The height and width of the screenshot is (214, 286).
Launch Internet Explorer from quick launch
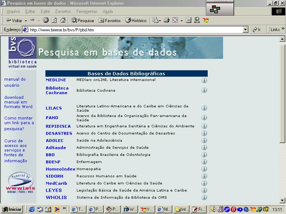pyautogui.click(x=32, y=209)
